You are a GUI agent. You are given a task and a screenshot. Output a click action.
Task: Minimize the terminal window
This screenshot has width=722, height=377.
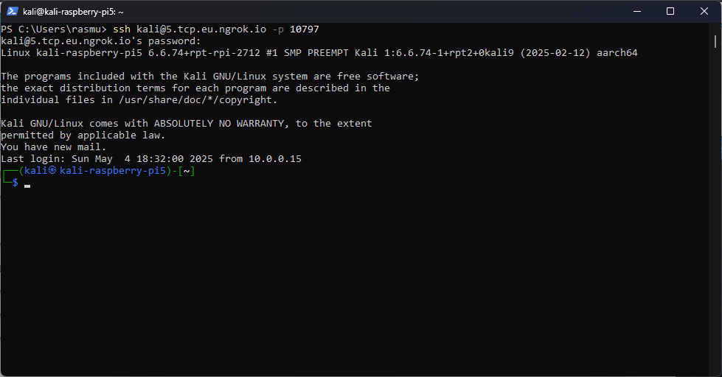pos(636,11)
